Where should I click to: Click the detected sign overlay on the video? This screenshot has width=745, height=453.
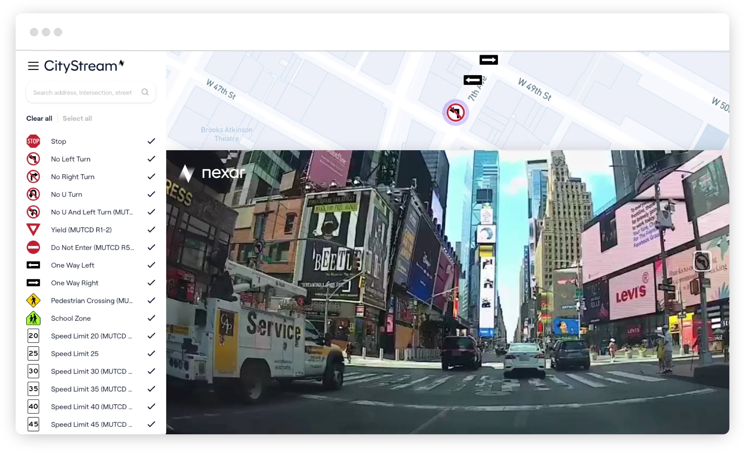click(702, 261)
